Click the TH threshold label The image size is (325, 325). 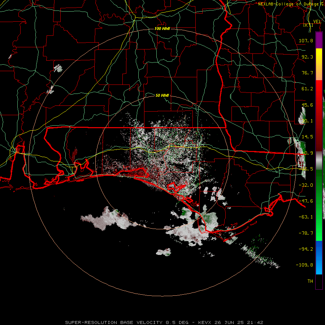(x=310, y=281)
